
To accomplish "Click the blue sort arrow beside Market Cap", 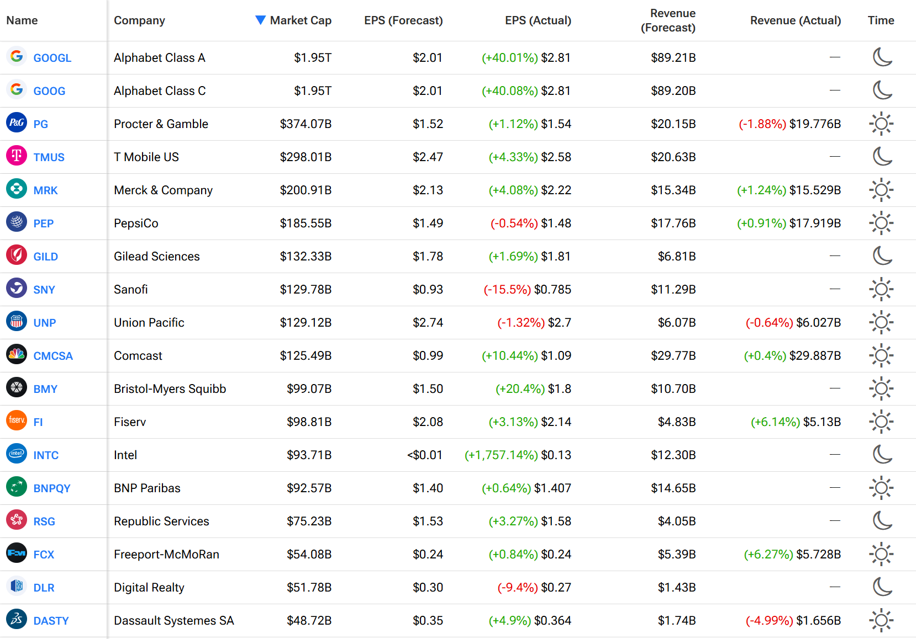I will pyautogui.click(x=260, y=20).
